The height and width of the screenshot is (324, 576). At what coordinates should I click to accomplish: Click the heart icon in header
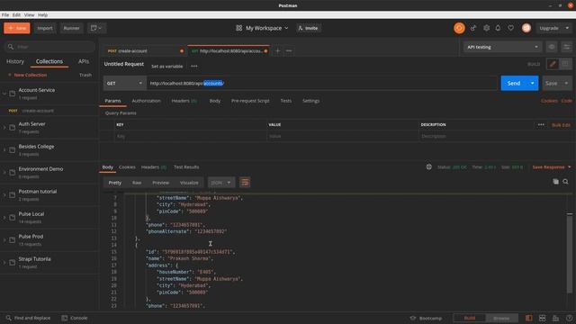(x=510, y=28)
